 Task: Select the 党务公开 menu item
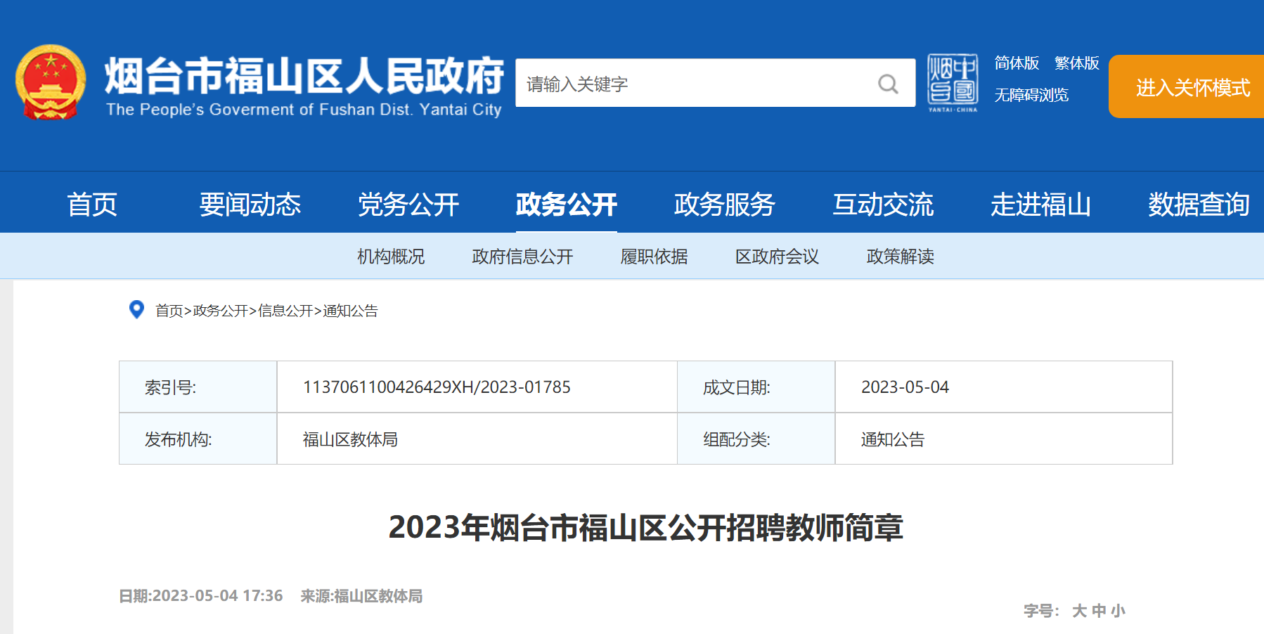408,205
